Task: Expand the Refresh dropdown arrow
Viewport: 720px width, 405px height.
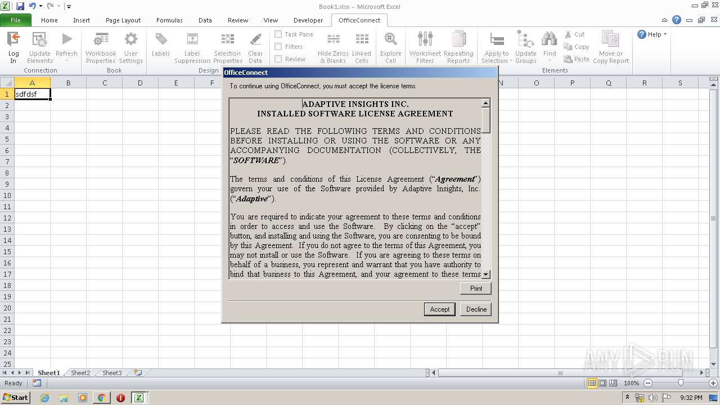Action: pos(66,61)
